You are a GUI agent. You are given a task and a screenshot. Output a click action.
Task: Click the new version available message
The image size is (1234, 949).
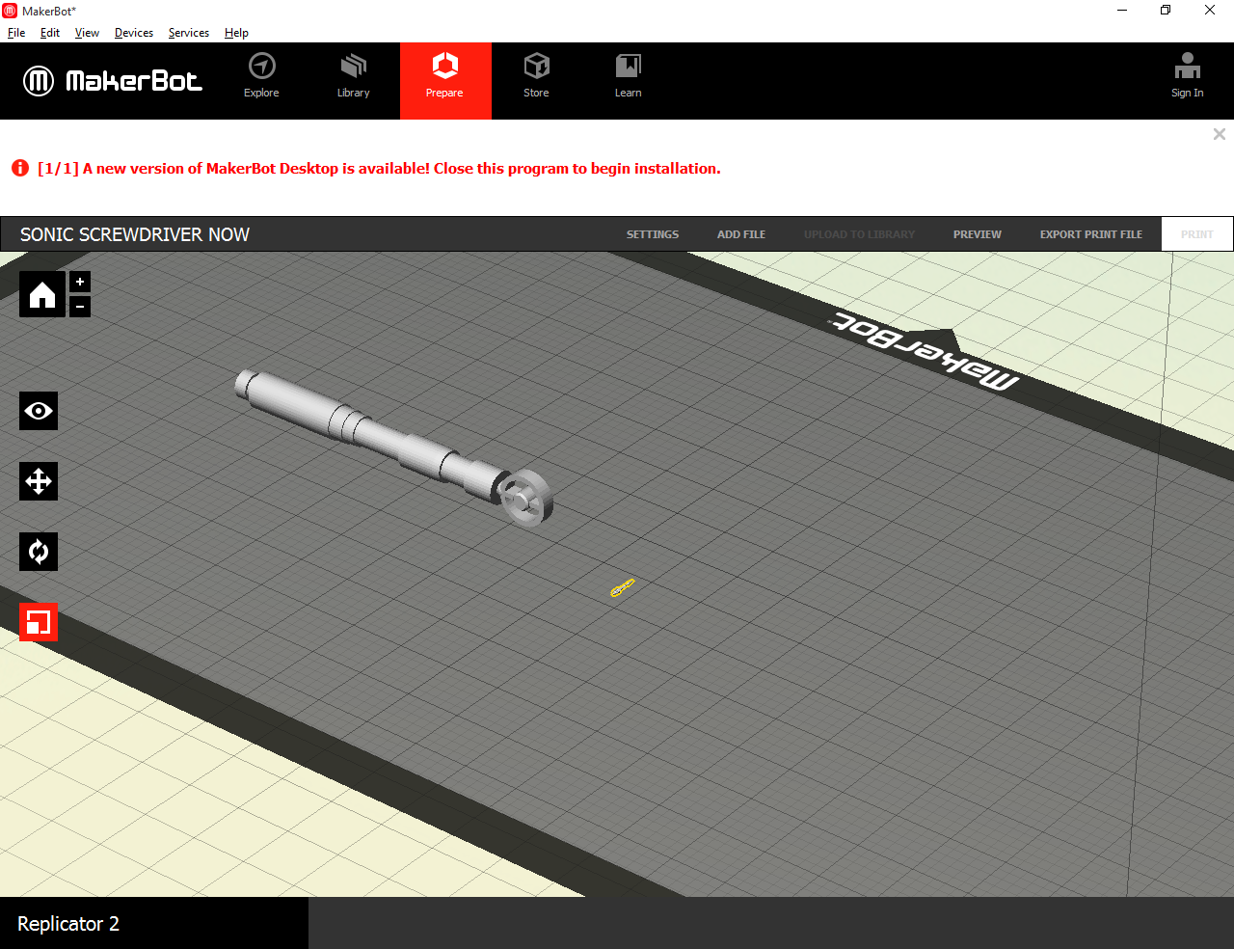(x=379, y=169)
